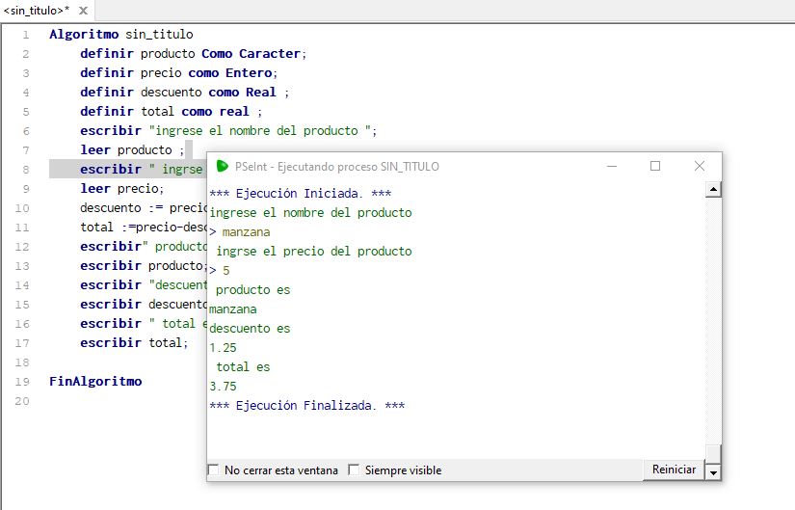Click the "escribir total;" line in the editor

[x=135, y=343]
